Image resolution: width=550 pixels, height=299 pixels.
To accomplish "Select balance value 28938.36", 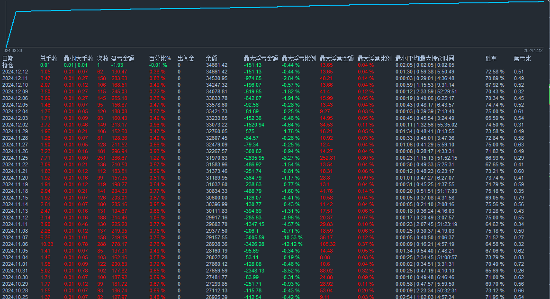I will point(216,244).
